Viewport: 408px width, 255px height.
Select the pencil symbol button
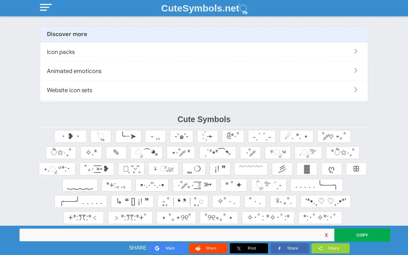(116, 153)
